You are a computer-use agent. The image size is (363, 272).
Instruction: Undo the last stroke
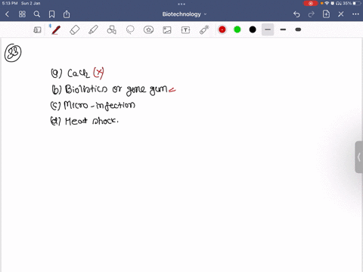click(x=296, y=14)
